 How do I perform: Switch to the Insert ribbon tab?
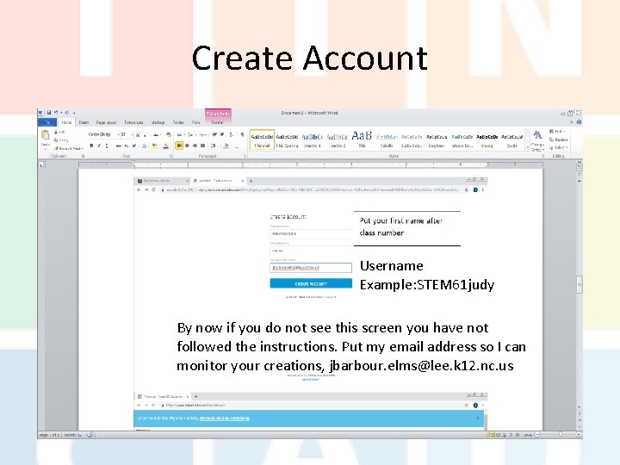84,122
